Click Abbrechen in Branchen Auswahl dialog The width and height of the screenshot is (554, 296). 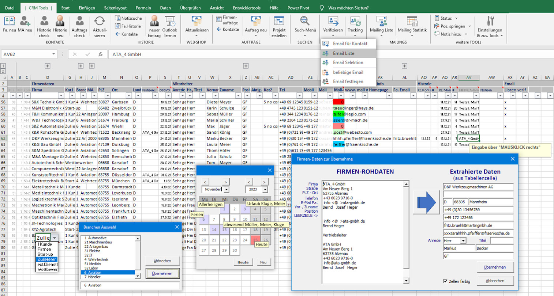pos(162,261)
